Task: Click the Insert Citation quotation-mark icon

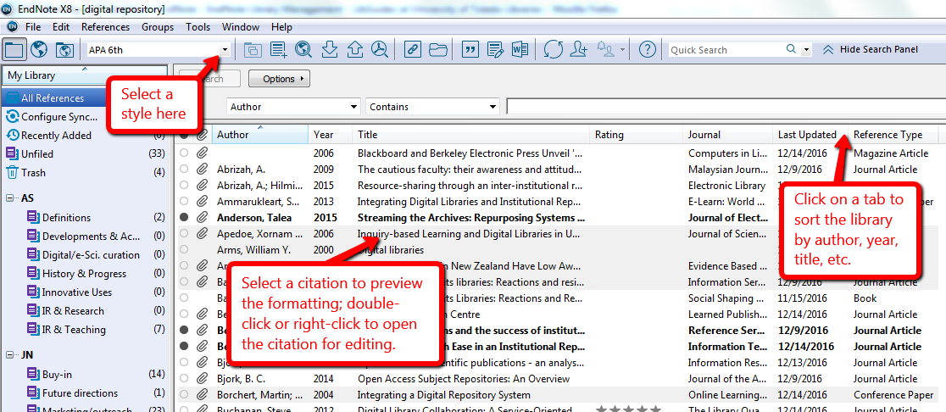Action: [x=470, y=49]
